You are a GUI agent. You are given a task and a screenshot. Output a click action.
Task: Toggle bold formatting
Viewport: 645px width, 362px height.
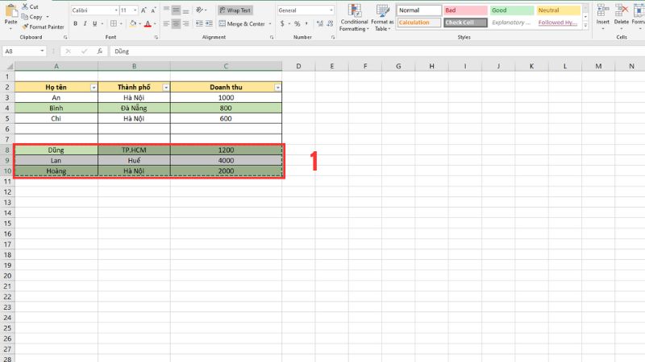(x=75, y=24)
